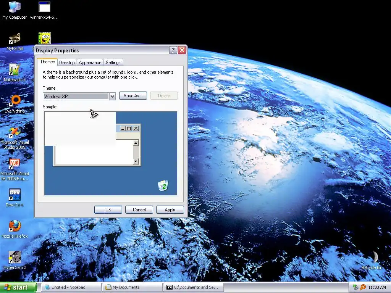Launch Microsoft Visual Studio 2005 shortcut
Screen dimensions: 391x293
coord(15,138)
